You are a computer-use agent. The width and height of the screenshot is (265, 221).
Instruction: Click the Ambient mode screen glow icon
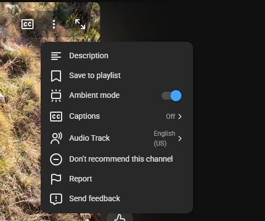pyautogui.click(x=56, y=96)
